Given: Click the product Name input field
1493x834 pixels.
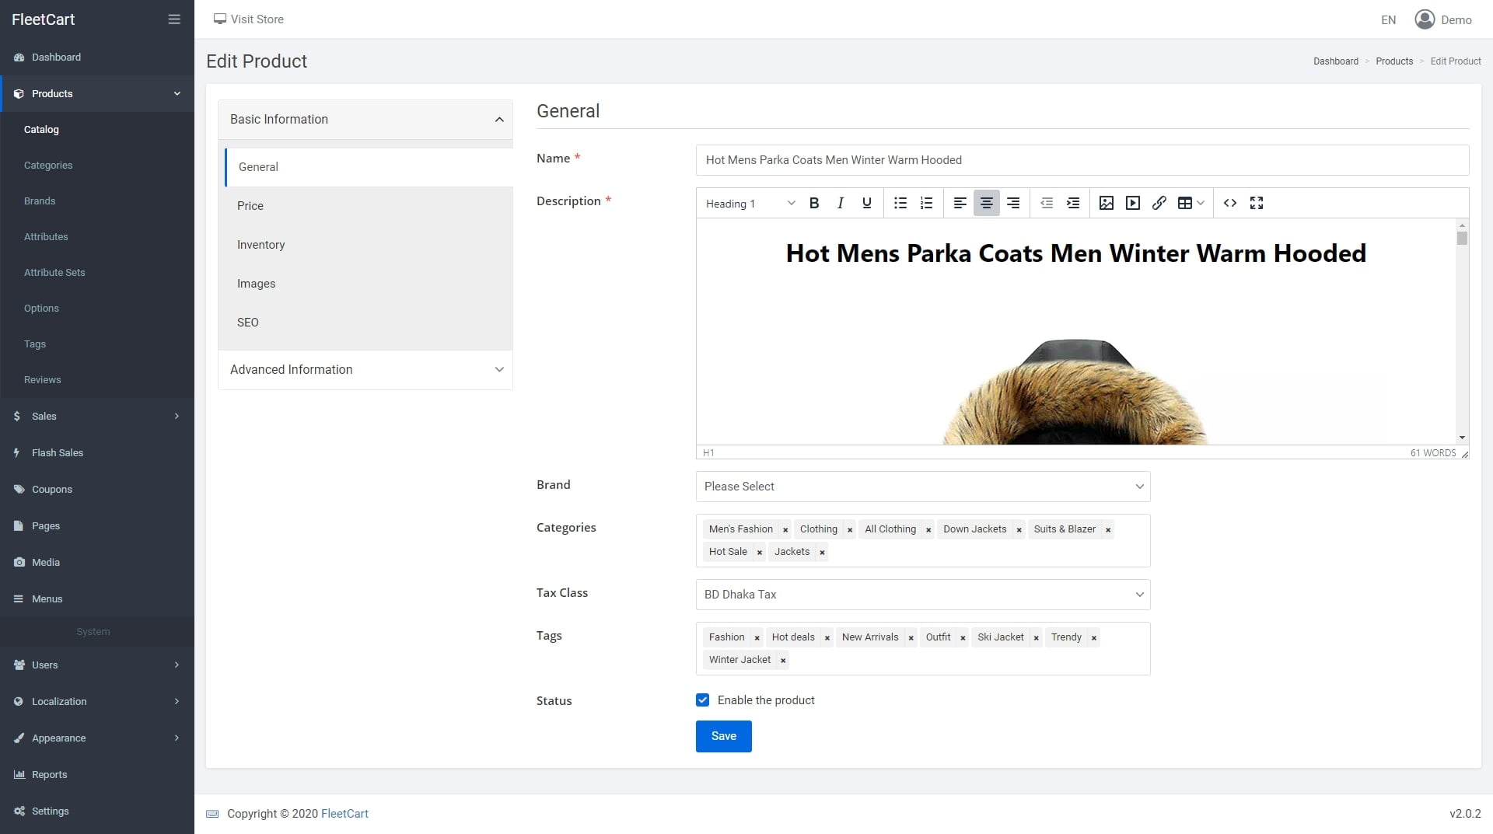Looking at the screenshot, I should click(x=1082, y=160).
